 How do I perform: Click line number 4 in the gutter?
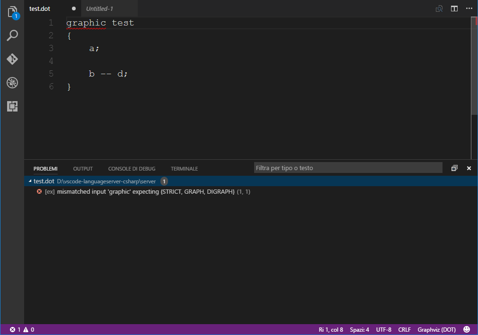[51, 61]
